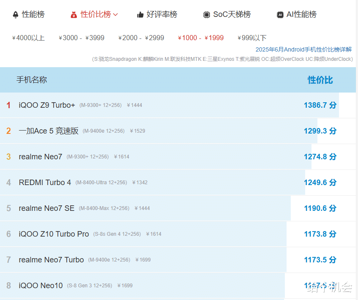Image resolution: width=358 pixels, height=300 pixels.
Task: Click the 1173.5 分 score
Action: [320, 260]
